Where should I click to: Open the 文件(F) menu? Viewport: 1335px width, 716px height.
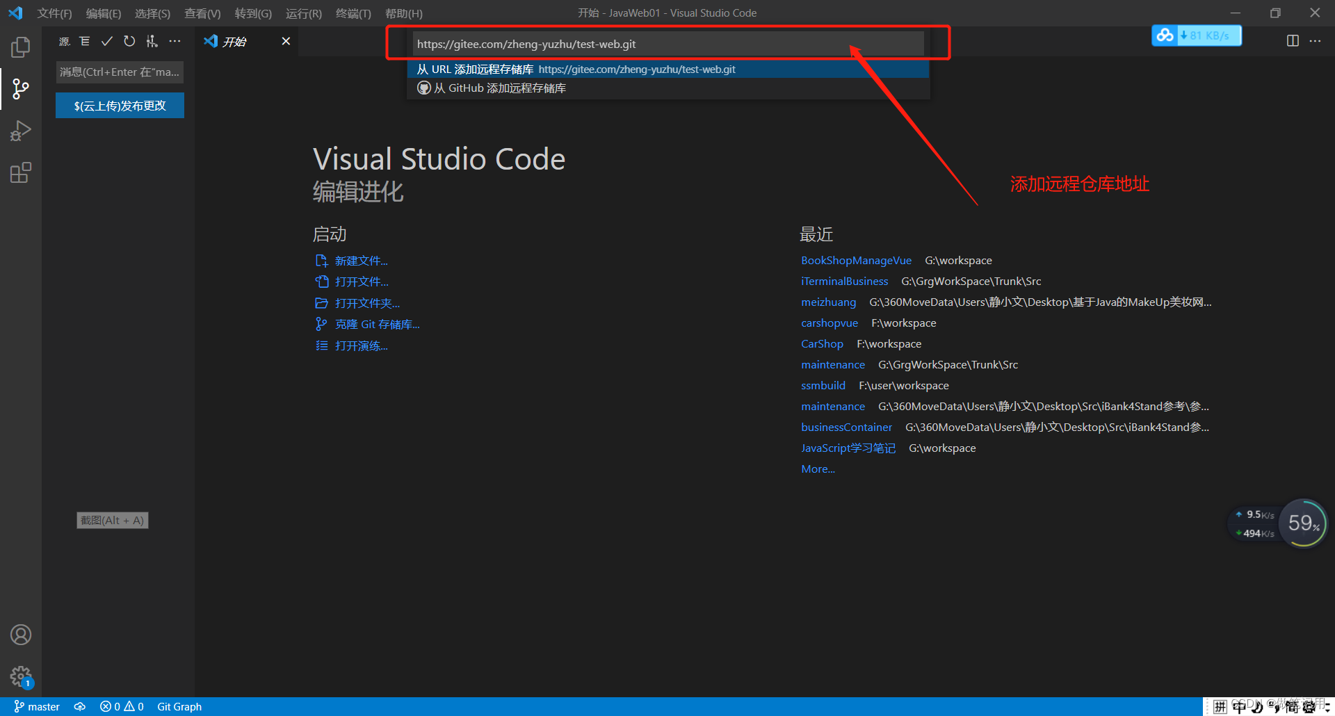pyautogui.click(x=54, y=13)
